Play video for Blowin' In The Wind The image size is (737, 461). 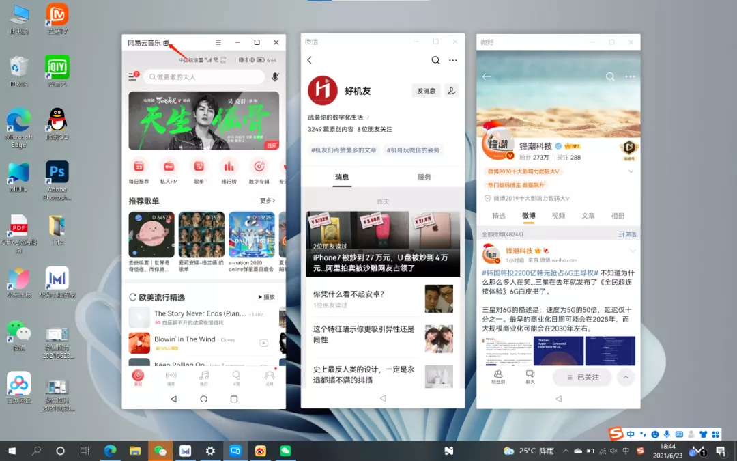[263, 343]
